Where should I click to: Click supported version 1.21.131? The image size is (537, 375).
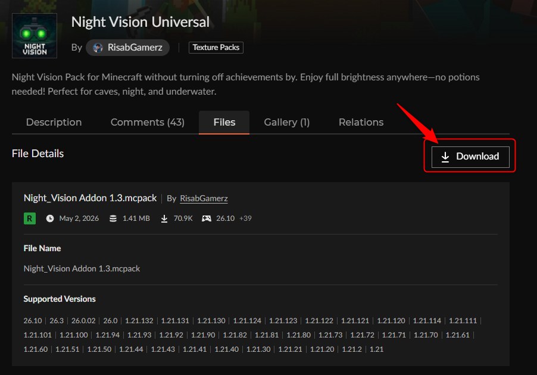[175, 321]
